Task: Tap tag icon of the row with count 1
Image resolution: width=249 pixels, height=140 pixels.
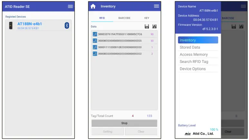Action: tap(95, 47)
